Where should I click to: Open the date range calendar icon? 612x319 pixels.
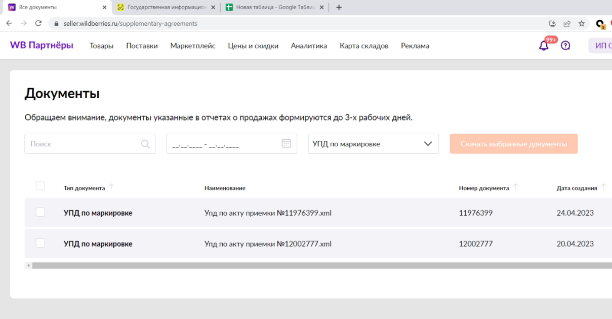click(x=286, y=143)
